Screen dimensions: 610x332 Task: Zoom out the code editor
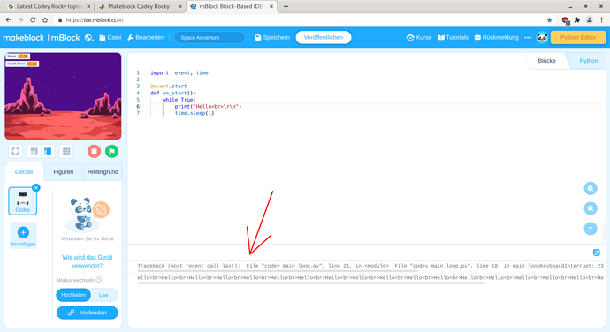(x=591, y=208)
